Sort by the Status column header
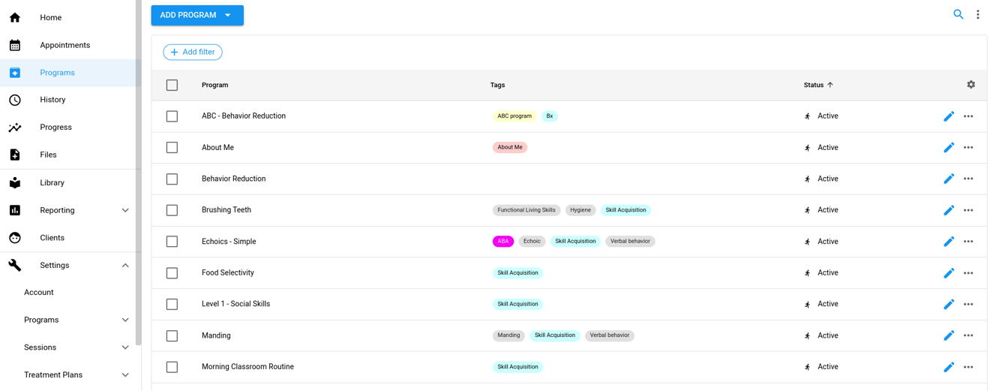This screenshot has width=990, height=391. click(814, 85)
